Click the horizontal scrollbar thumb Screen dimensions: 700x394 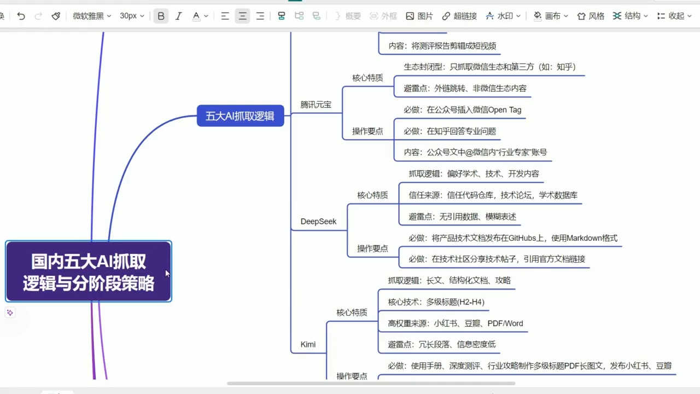(371, 383)
